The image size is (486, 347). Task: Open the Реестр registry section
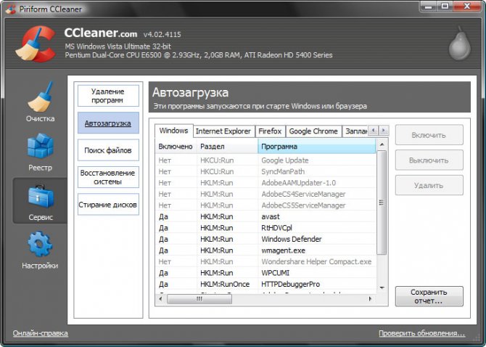(x=40, y=152)
